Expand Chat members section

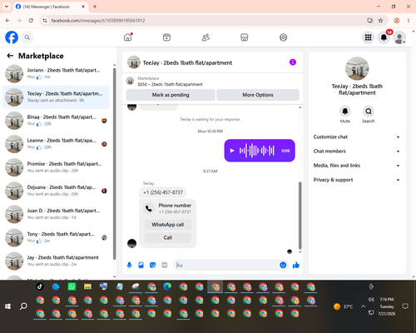pos(357,152)
